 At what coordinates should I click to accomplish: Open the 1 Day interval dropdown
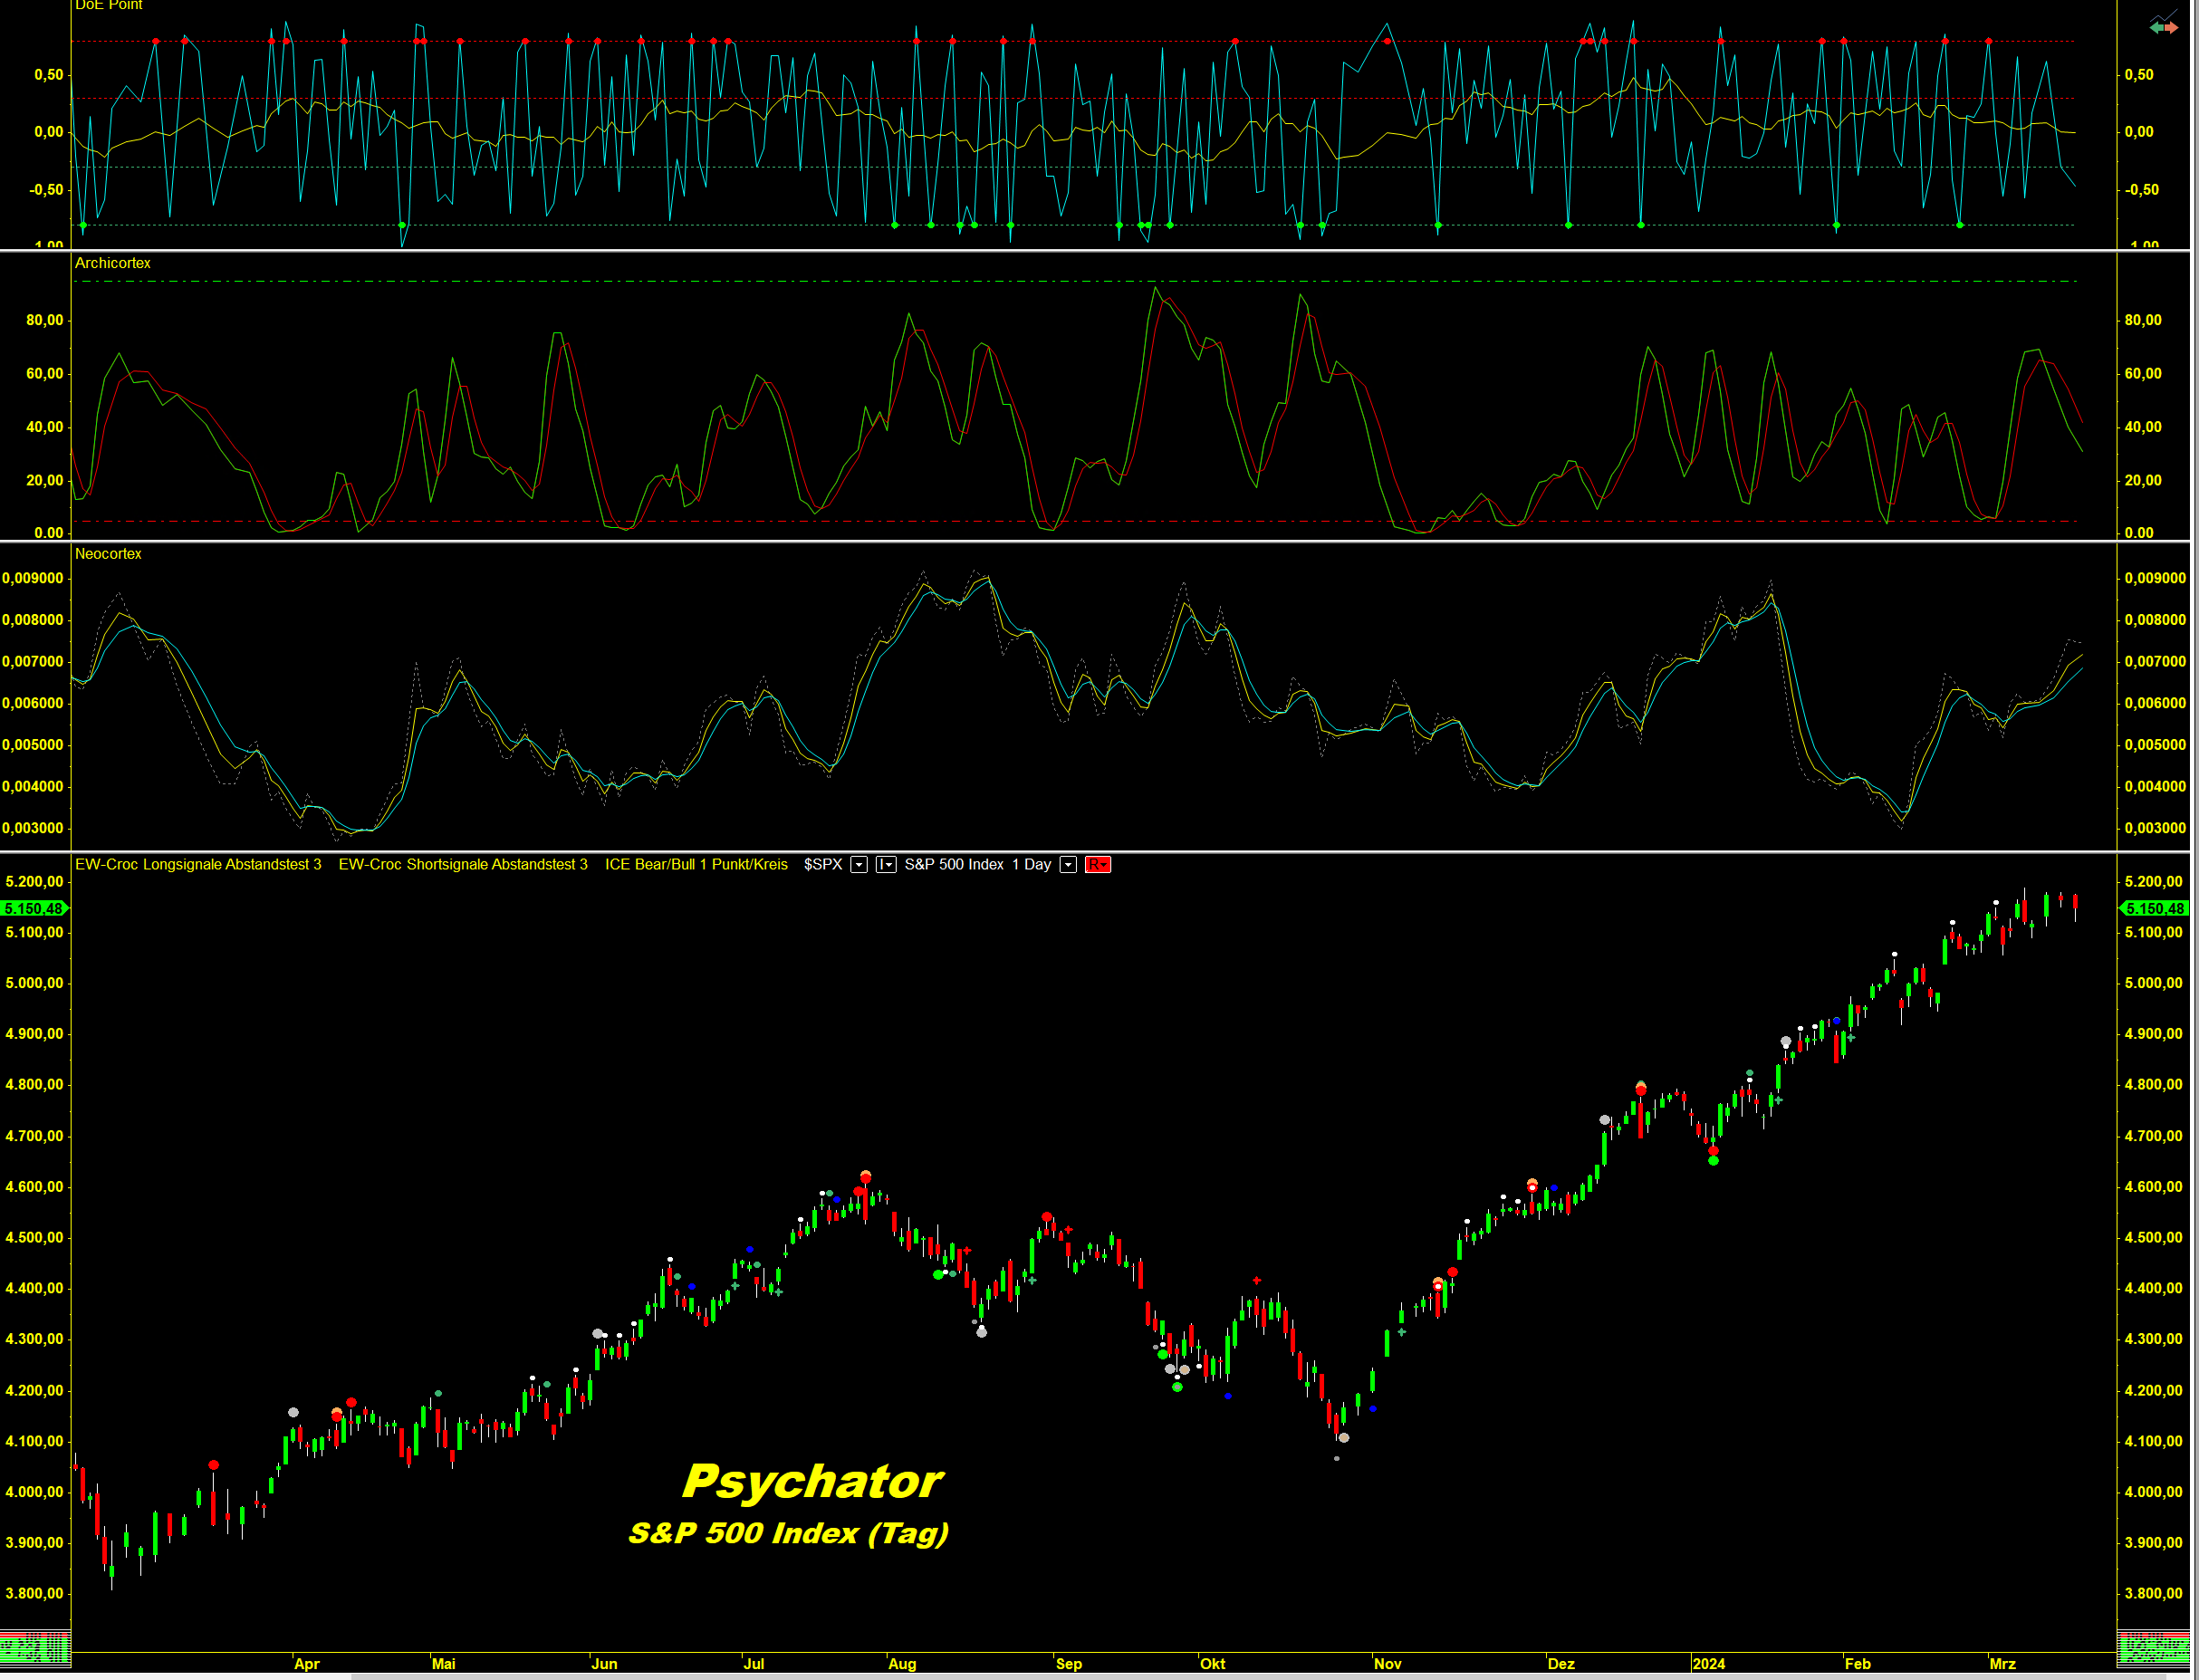(1068, 865)
